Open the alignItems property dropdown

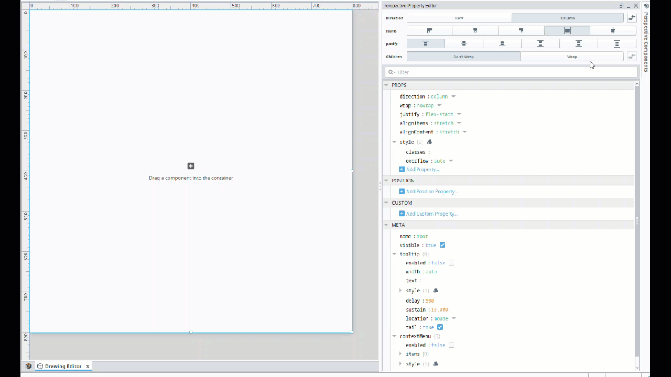pos(459,124)
